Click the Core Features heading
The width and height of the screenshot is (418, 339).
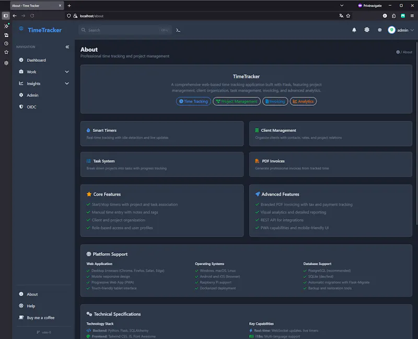click(107, 194)
